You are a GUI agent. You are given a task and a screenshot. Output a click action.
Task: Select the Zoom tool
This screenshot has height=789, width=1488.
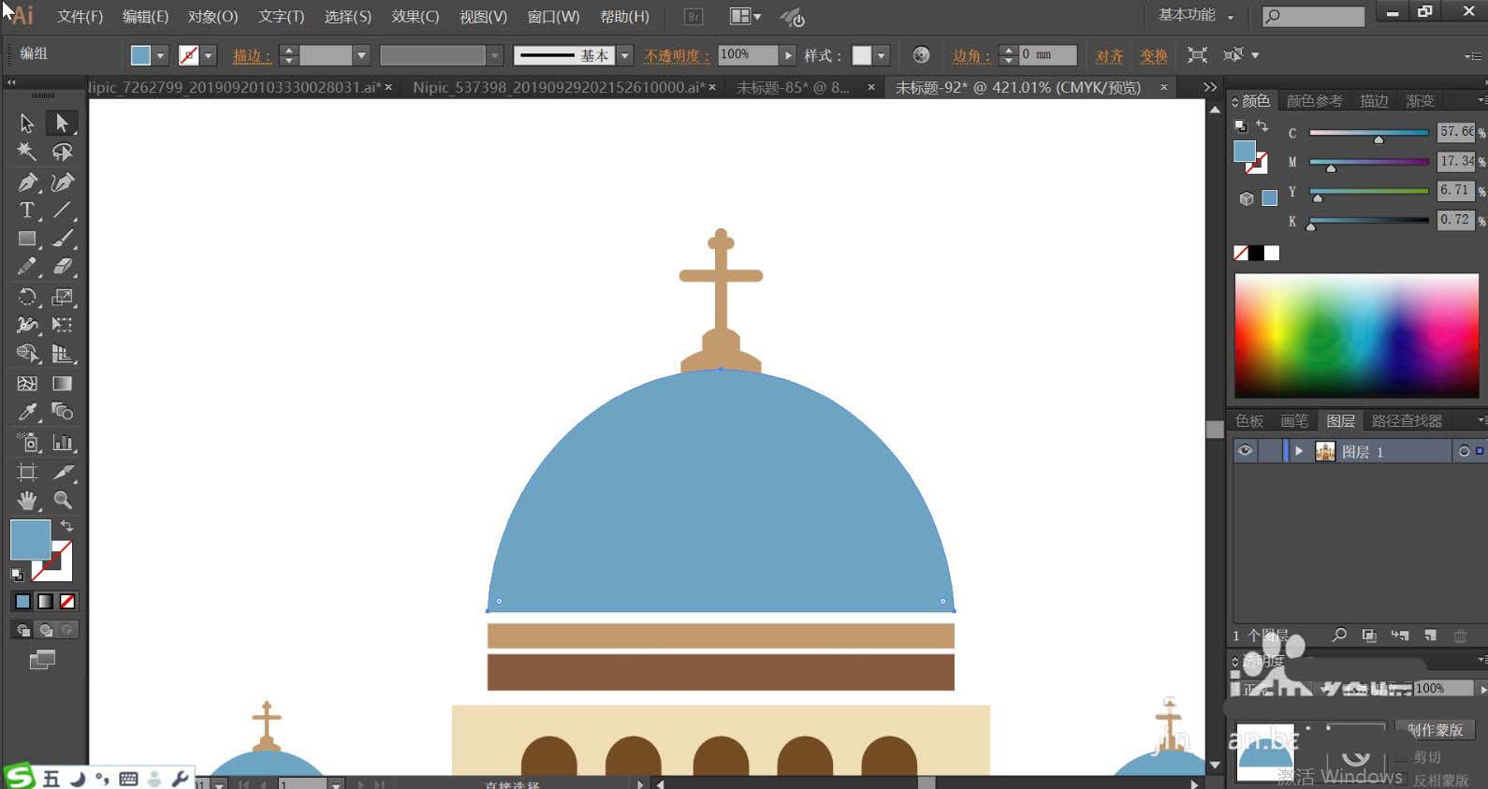tap(62, 501)
